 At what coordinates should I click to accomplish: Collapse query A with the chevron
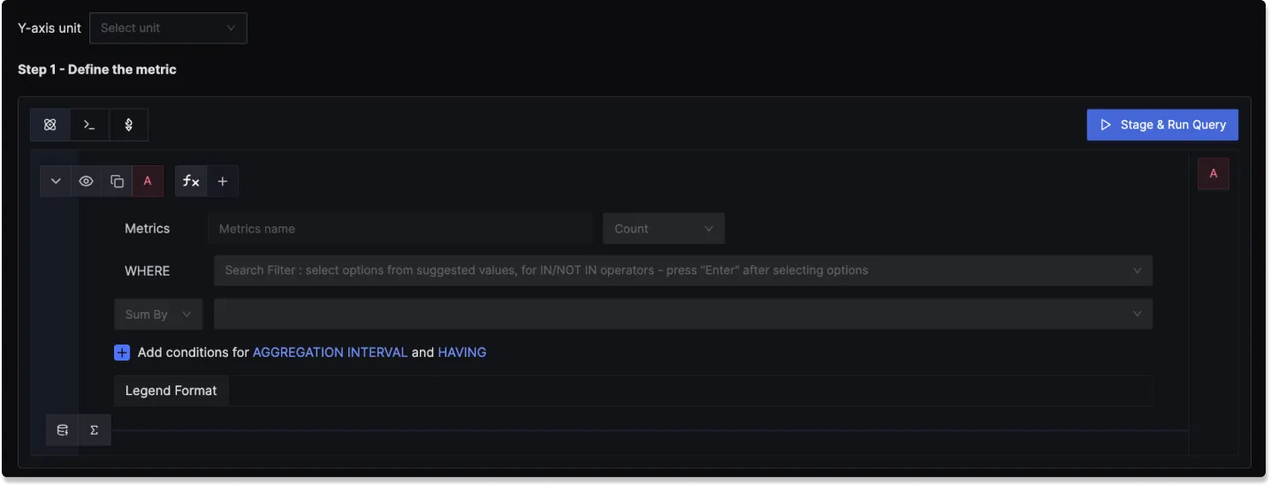56,181
